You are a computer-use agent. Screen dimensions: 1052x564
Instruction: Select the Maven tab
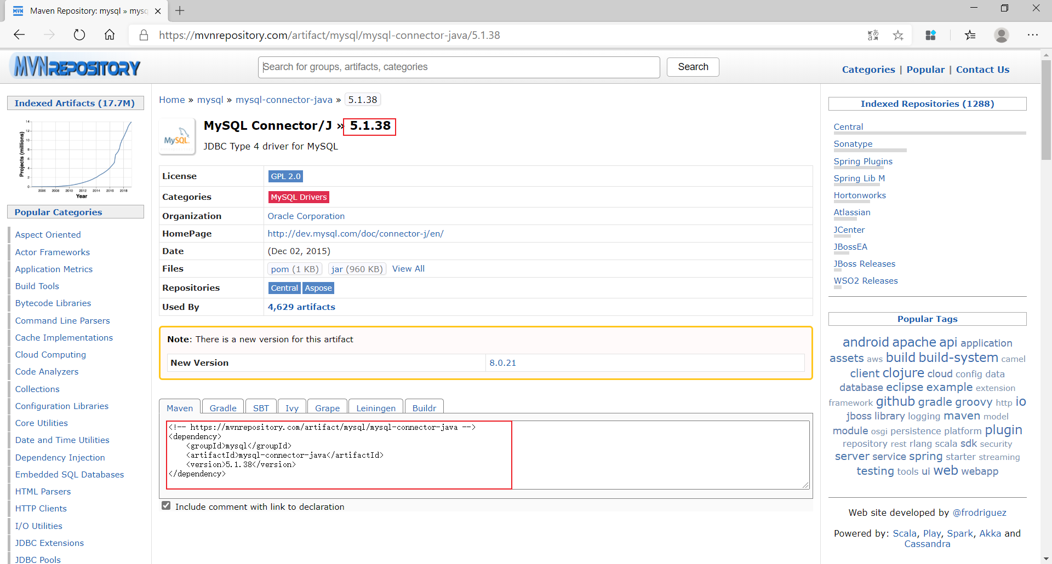(x=180, y=408)
